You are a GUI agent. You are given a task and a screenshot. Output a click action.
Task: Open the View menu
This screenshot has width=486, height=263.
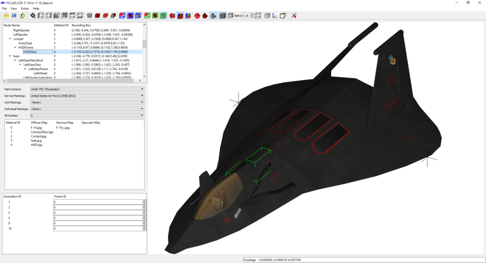click(x=14, y=9)
